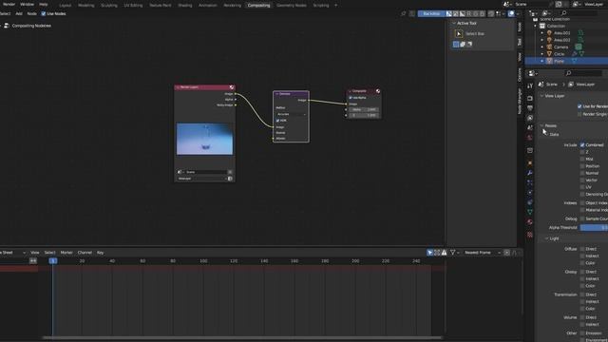Toggle the Combined pass checkbox
The height and width of the screenshot is (342, 608).
point(582,145)
